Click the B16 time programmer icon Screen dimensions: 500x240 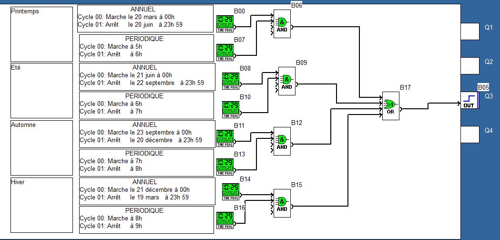pos(225,220)
